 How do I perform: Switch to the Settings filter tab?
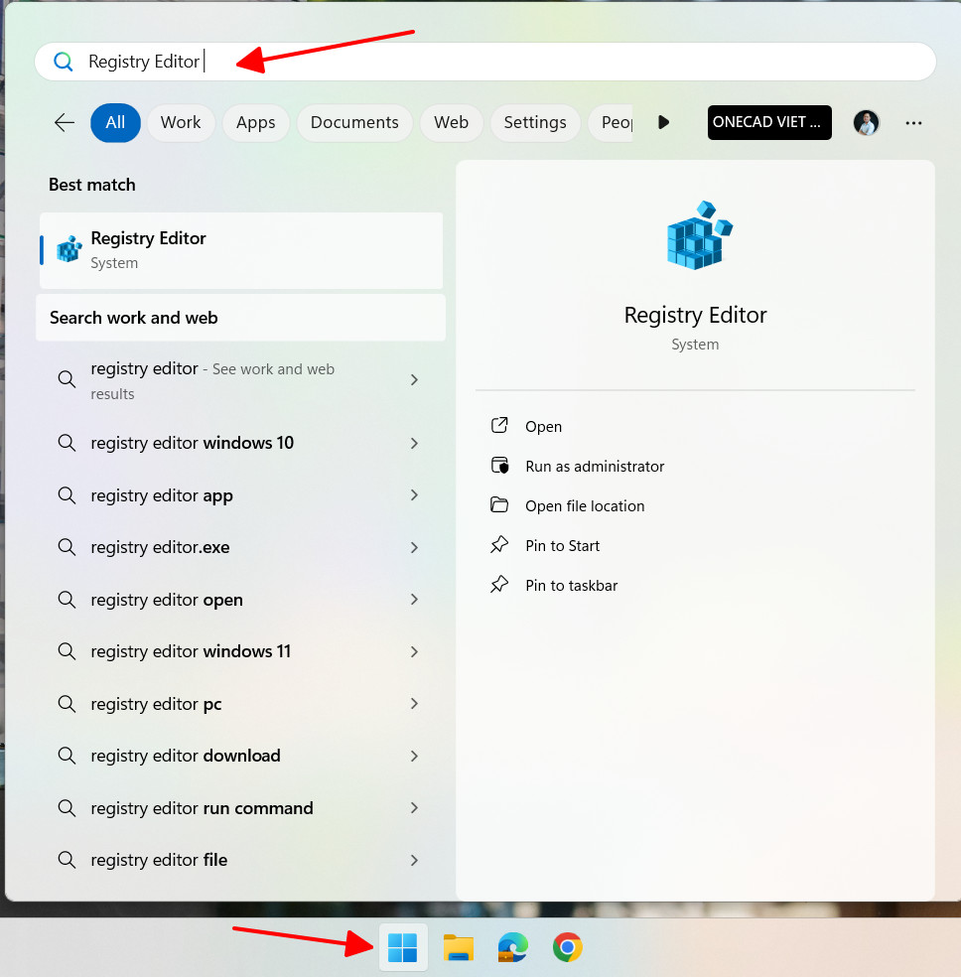[535, 123]
